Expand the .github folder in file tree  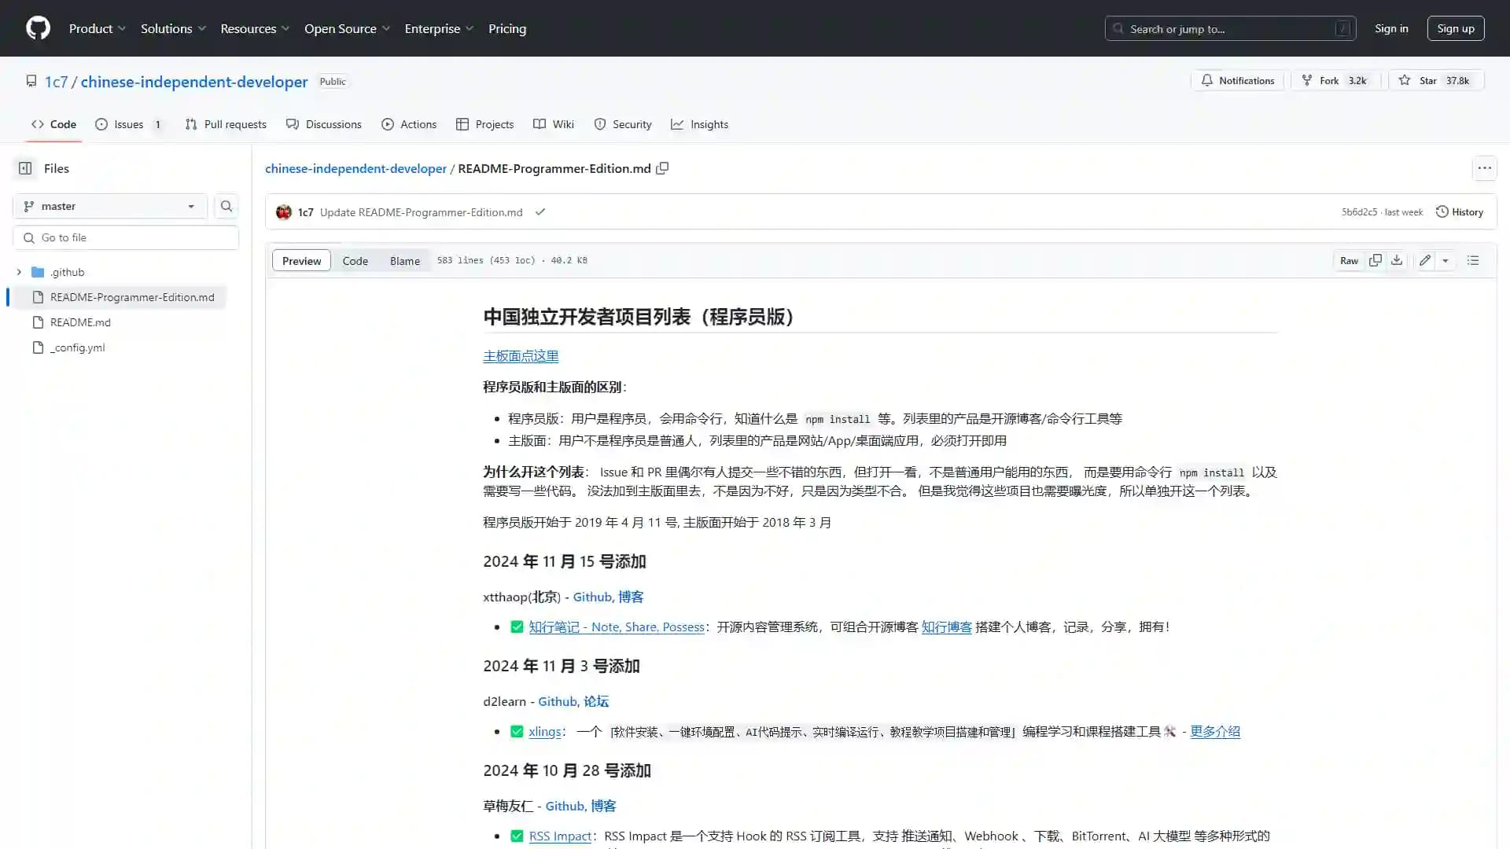[x=19, y=271]
